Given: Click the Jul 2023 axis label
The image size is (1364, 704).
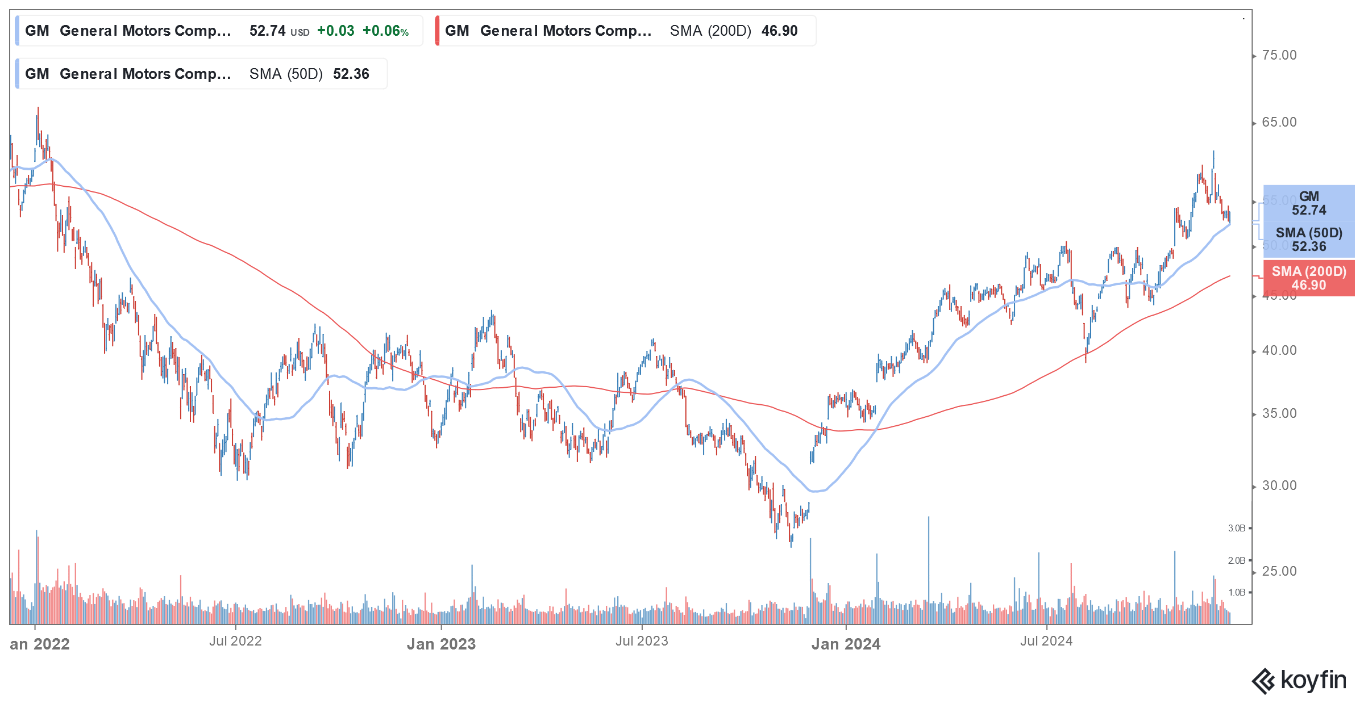Looking at the screenshot, I should (642, 641).
